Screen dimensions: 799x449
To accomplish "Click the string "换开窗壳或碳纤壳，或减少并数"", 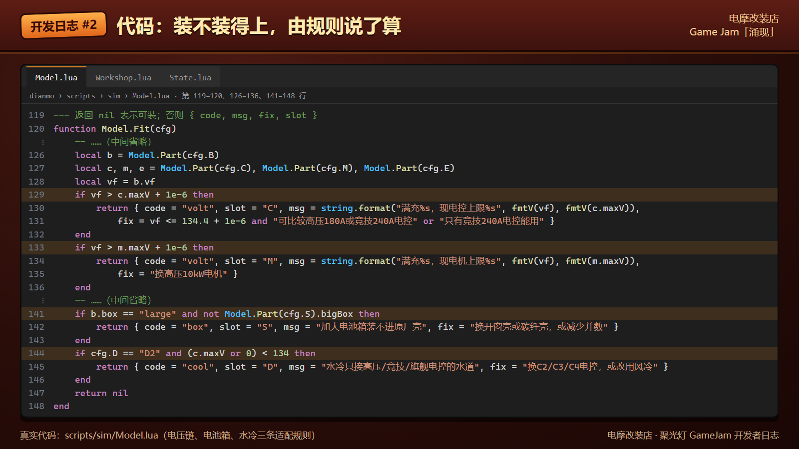I will pyautogui.click(x=539, y=327).
